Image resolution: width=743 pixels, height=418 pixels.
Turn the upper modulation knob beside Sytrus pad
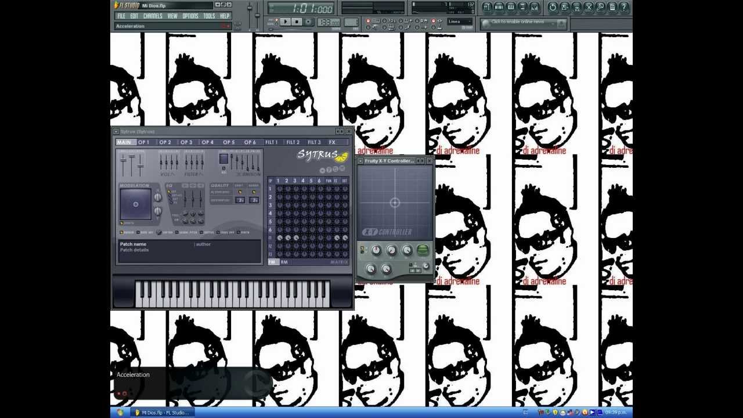[158, 197]
